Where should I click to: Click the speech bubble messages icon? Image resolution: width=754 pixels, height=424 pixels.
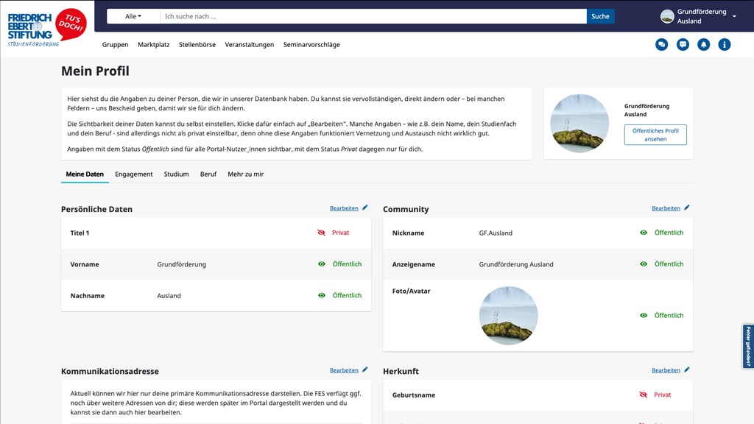(683, 45)
